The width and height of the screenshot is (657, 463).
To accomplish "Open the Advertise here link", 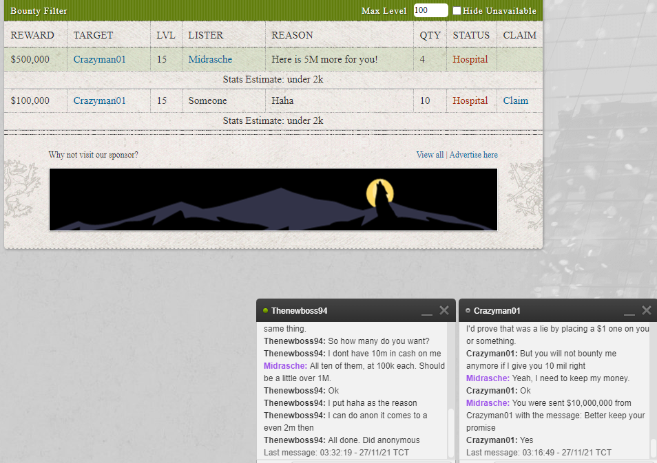I will (x=474, y=155).
